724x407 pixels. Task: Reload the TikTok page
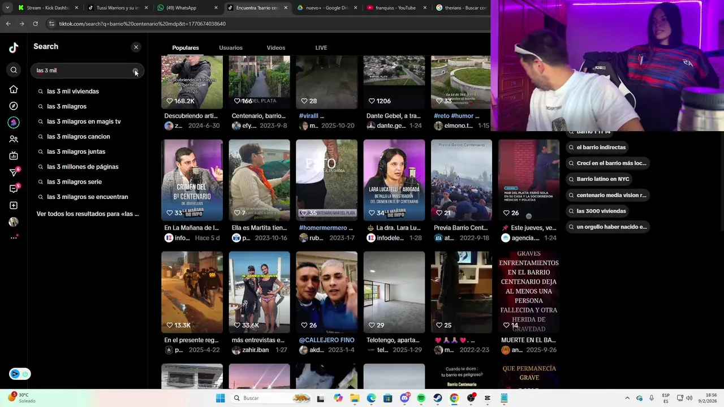pyautogui.click(x=35, y=24)
